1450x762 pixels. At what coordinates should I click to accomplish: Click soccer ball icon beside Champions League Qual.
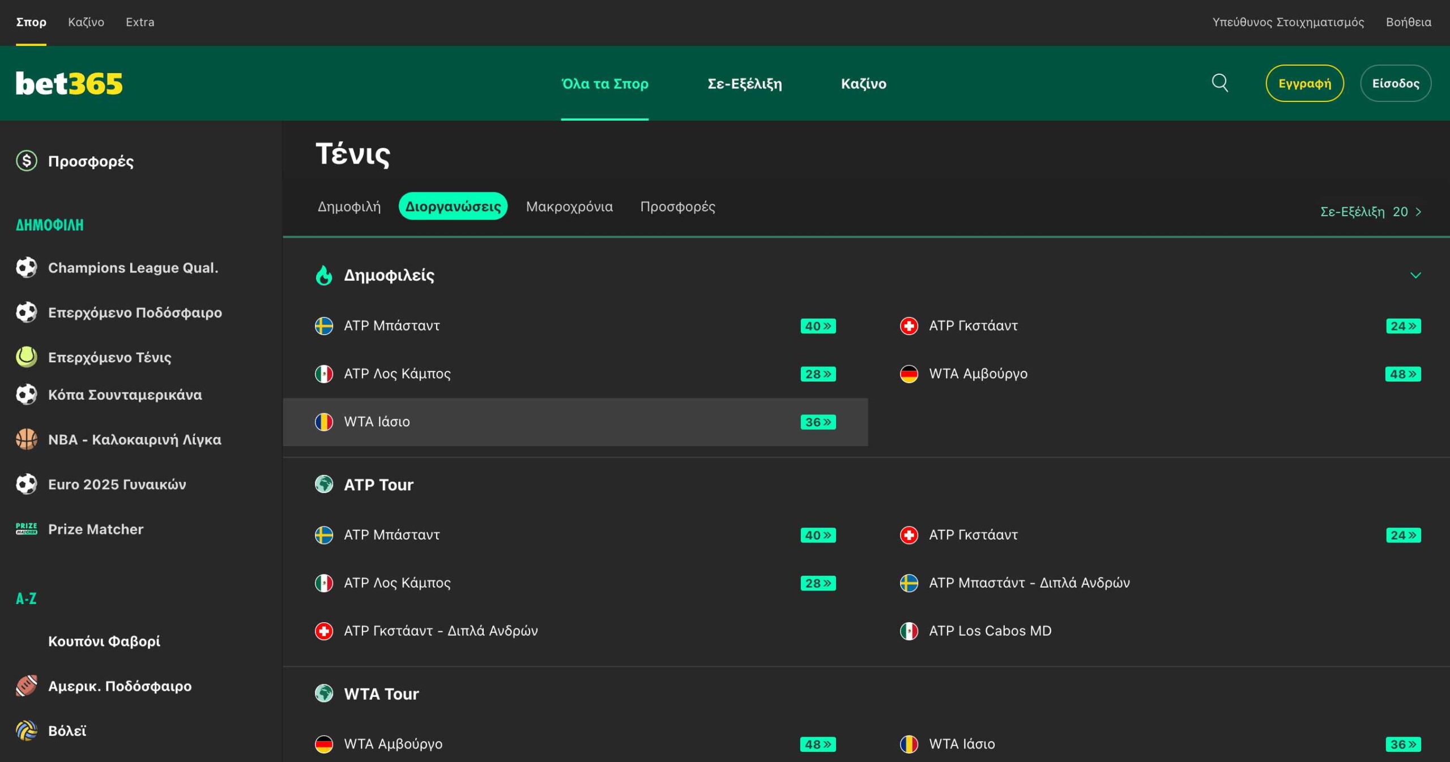[x=27, y=267]
